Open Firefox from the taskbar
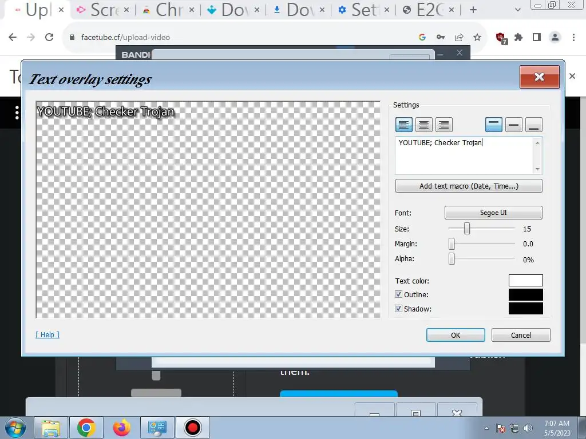The height and width of the screenshot is (439, 586). [121, 428]
